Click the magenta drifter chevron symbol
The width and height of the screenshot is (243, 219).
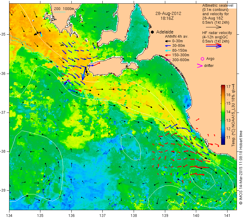pyautogui.click(x=200, y=66)
